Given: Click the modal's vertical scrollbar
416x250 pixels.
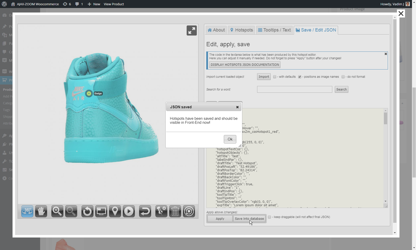Looking at the screenshot, I should click(395, 121).
